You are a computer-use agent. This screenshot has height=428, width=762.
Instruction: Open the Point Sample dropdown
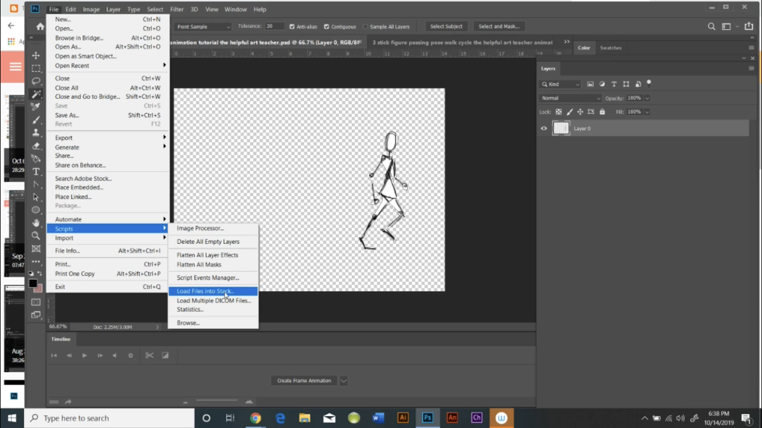tap(203, 26)
